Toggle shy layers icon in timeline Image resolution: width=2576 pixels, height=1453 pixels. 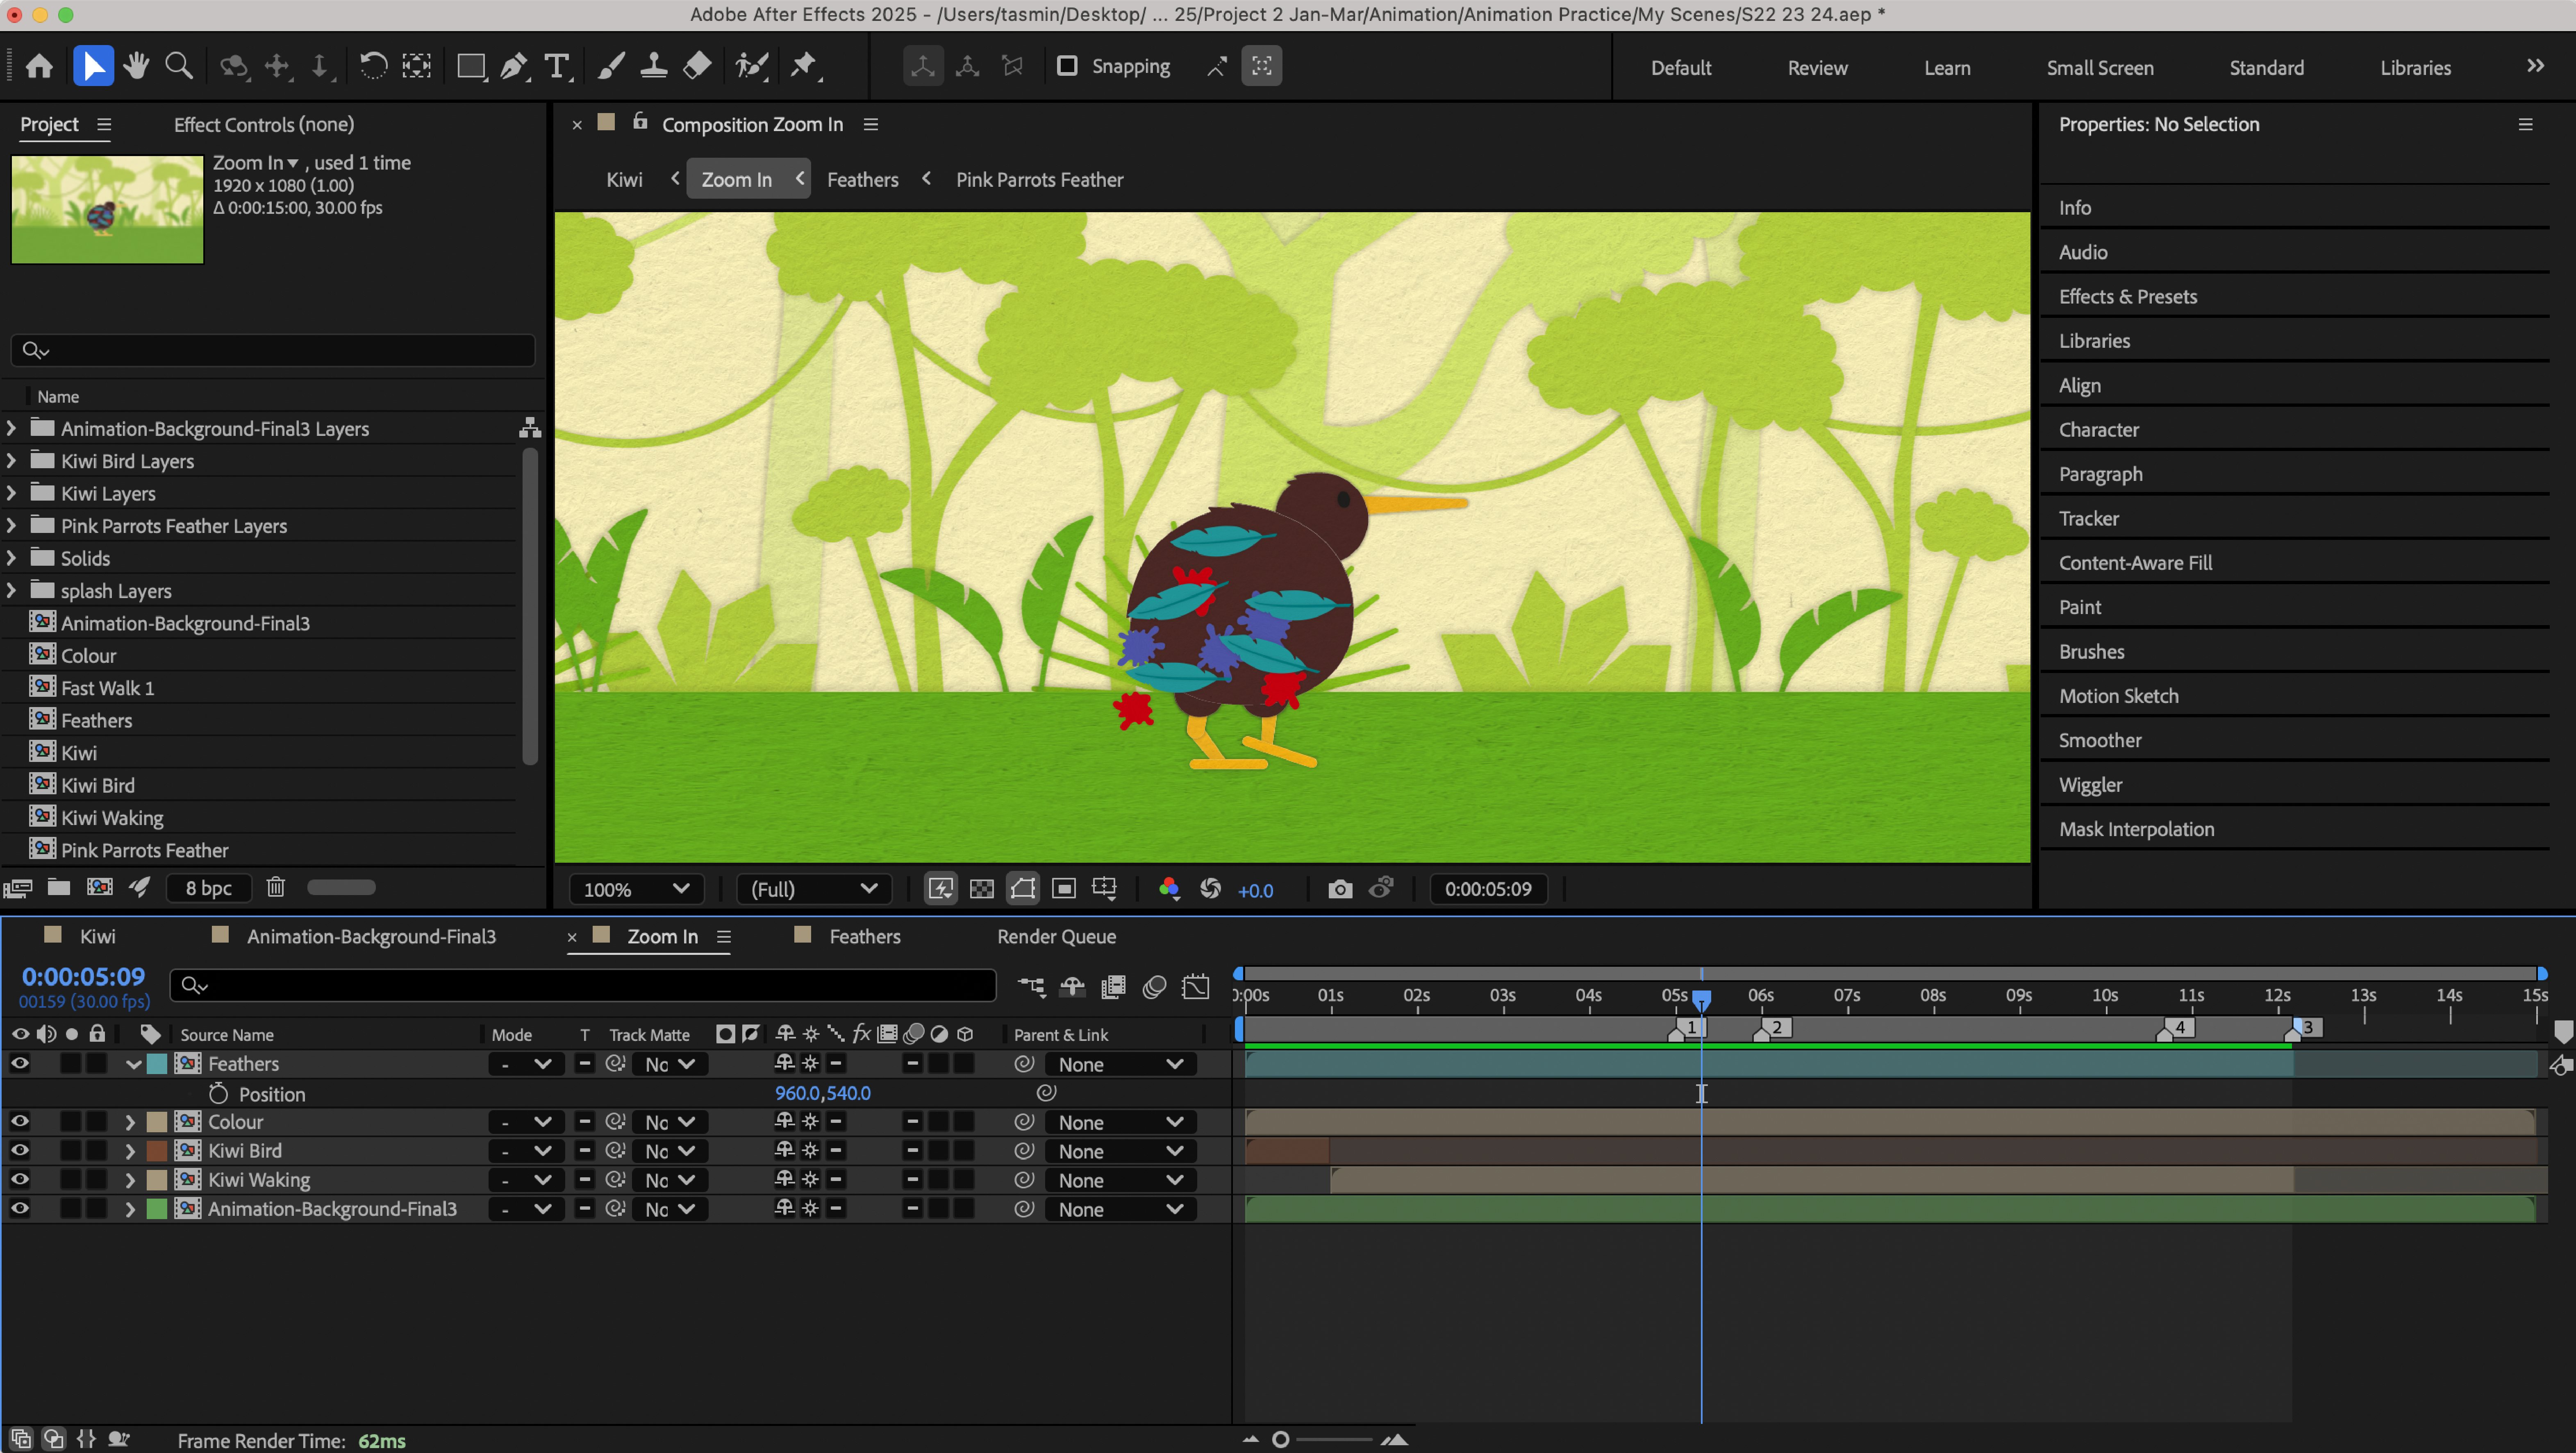click(1072, 987)
